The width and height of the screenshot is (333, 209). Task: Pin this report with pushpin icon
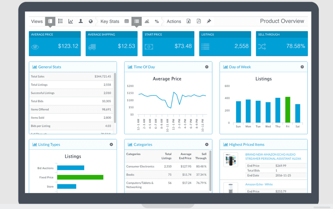click(209, 21)
